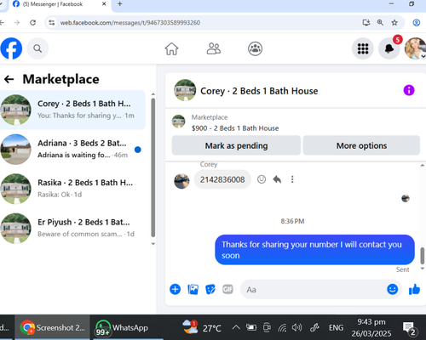Open the Facebook logo home link
This screenshot has height=340, width=426.
click(x=11, y=48)
